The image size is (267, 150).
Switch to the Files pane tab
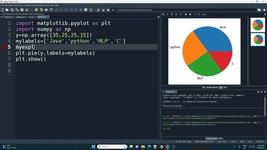point(225,87)
